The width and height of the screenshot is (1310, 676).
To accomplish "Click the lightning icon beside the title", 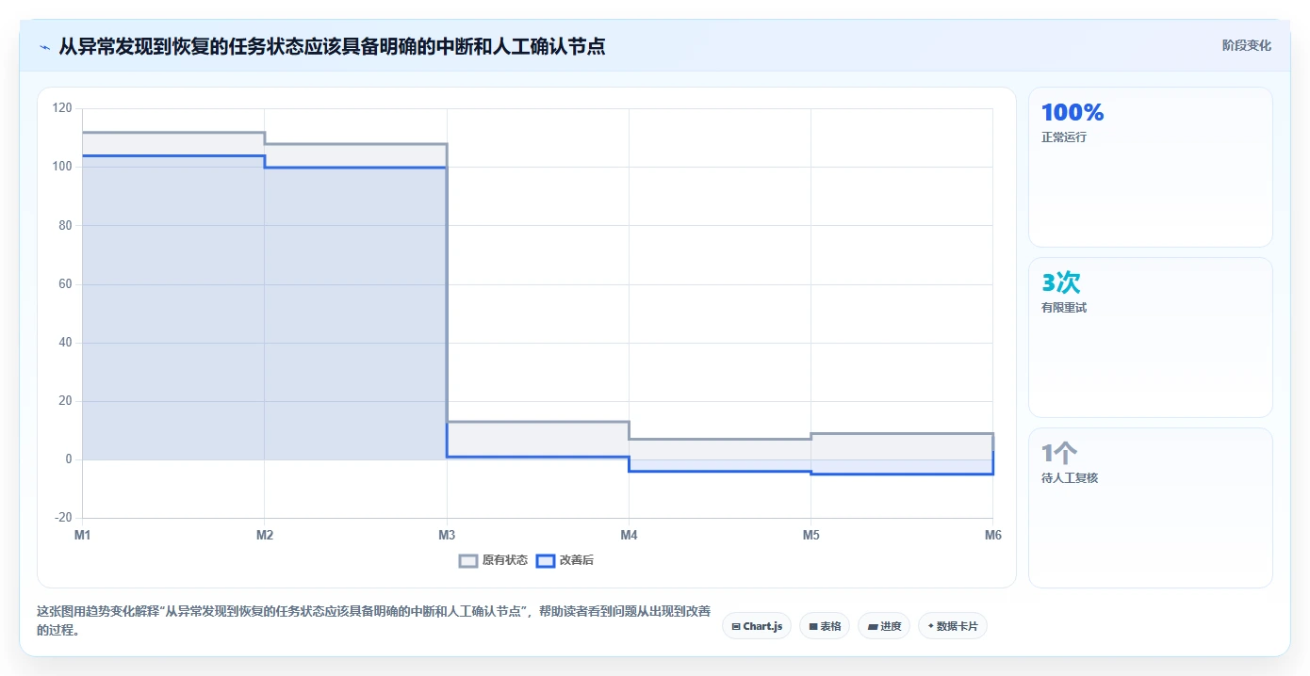I will point(44,46).
